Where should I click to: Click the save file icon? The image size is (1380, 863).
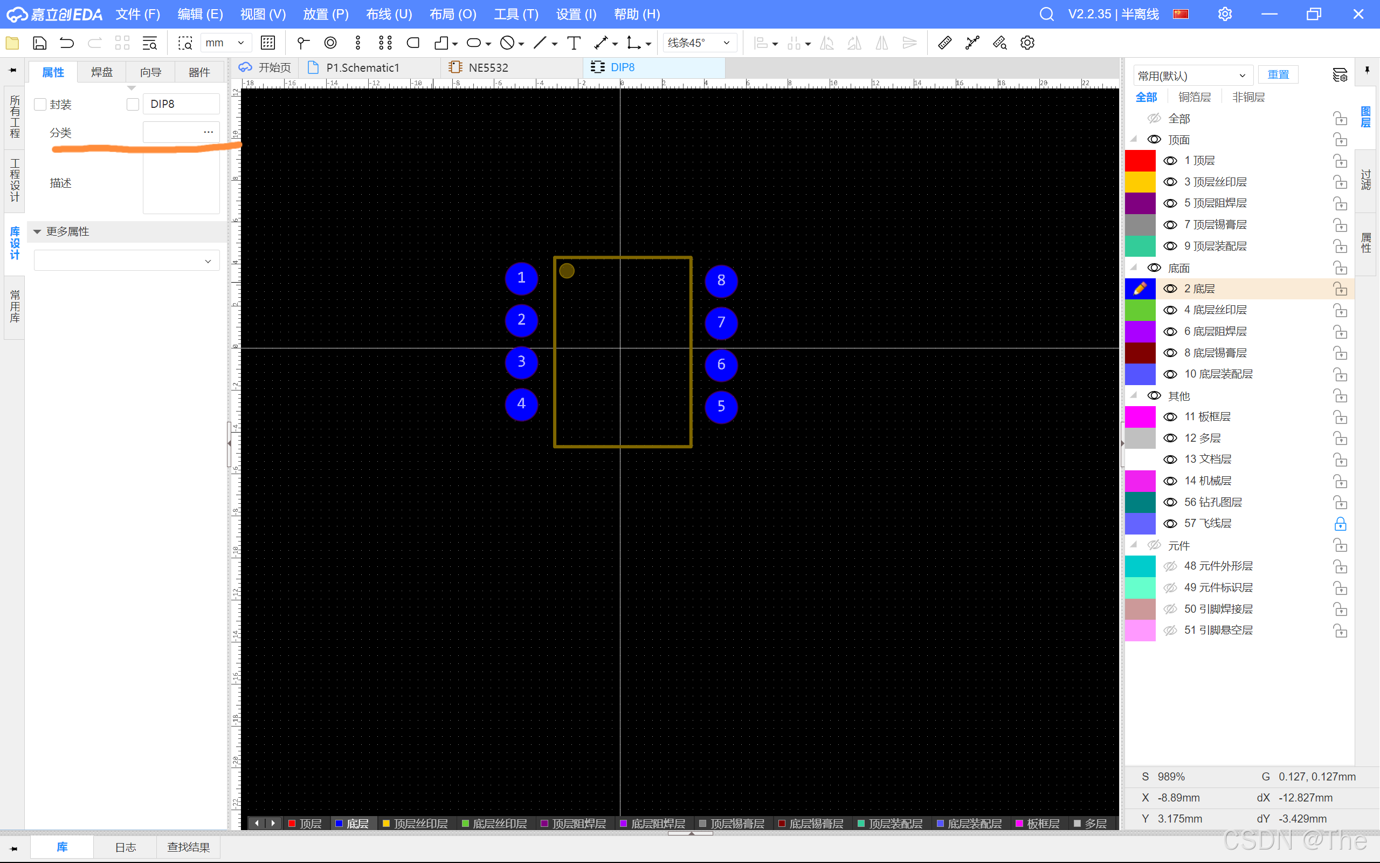click(x=39, y=43)
